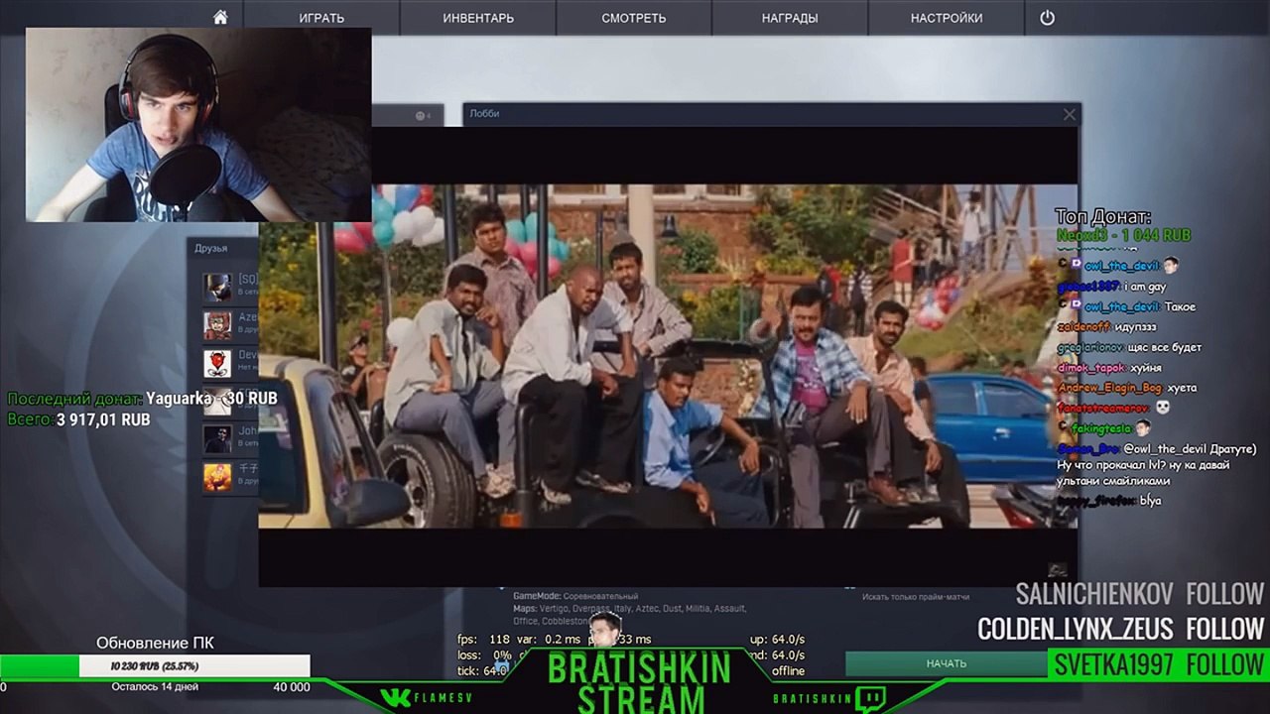
Task: Select the friend avatar beside name Joh
Action: [x=217, y=438]
